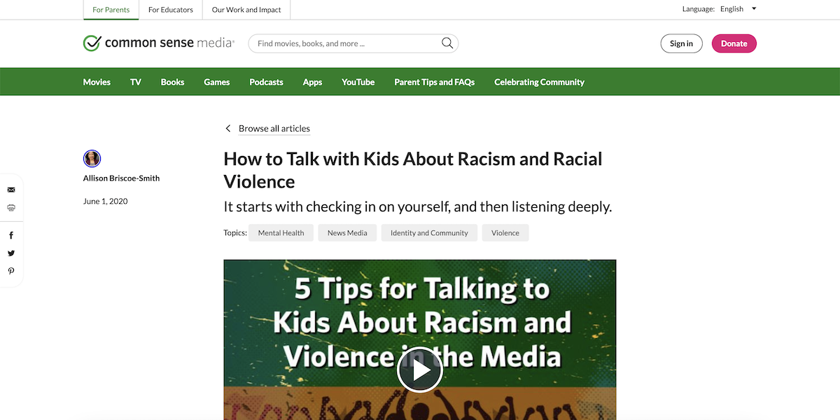Click the print icon in the sidebar
Image resolution: width=840 pixels, height=420 pixels.
[11, 207]
